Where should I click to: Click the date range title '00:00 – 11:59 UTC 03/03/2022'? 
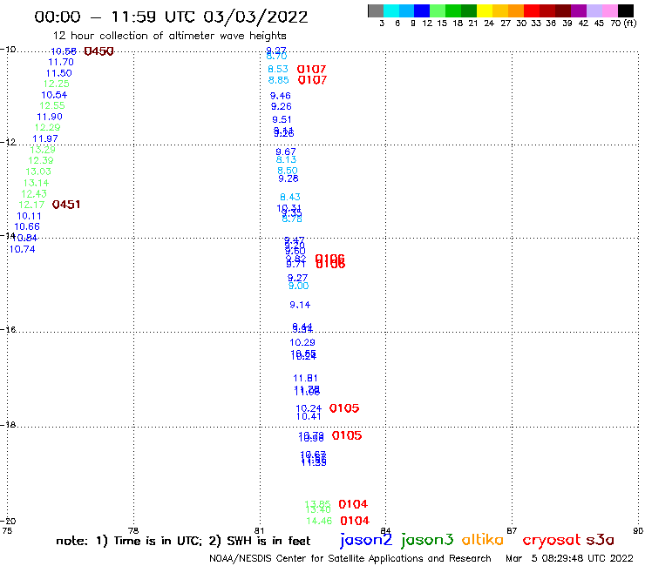point(171,17)
